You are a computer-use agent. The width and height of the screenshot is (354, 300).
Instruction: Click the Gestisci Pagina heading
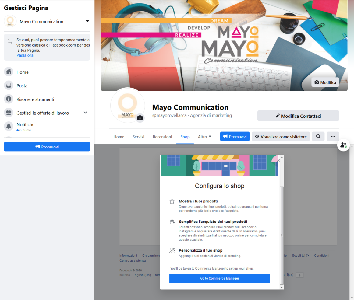[26, 8]
